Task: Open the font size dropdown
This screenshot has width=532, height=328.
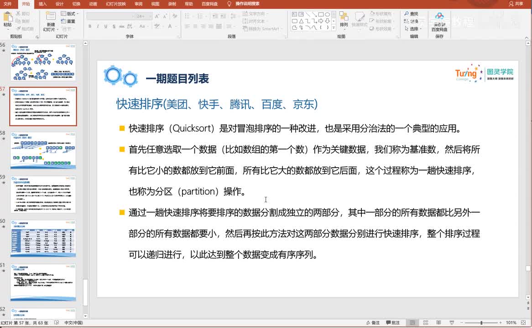Action: click(144, 16)
